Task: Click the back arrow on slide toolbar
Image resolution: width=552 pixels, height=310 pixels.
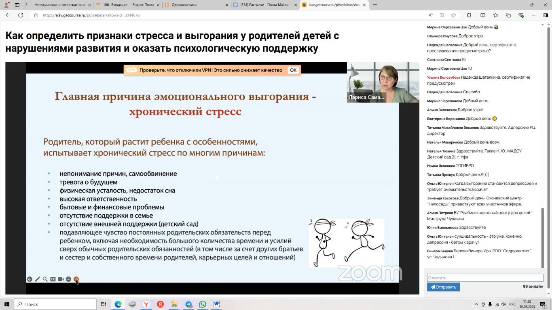Action: [x=30, y=279]
